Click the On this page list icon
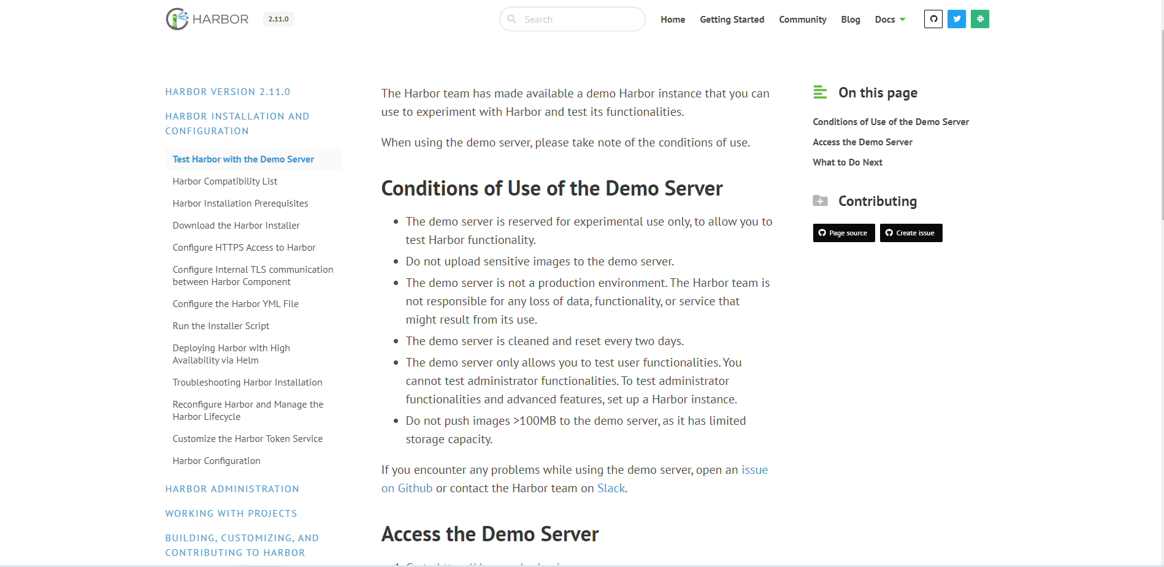1164x567 pixels. tap(820, 93)
